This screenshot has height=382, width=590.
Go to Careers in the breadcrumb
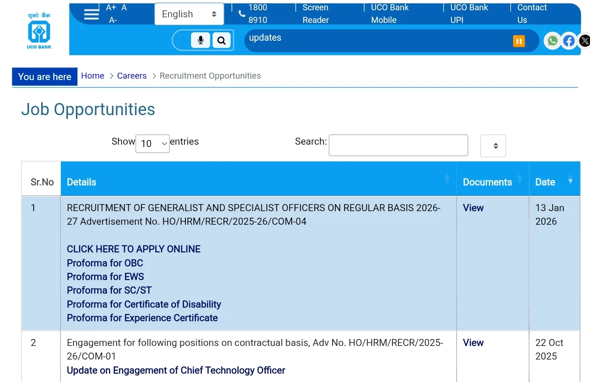pos(132,76)
